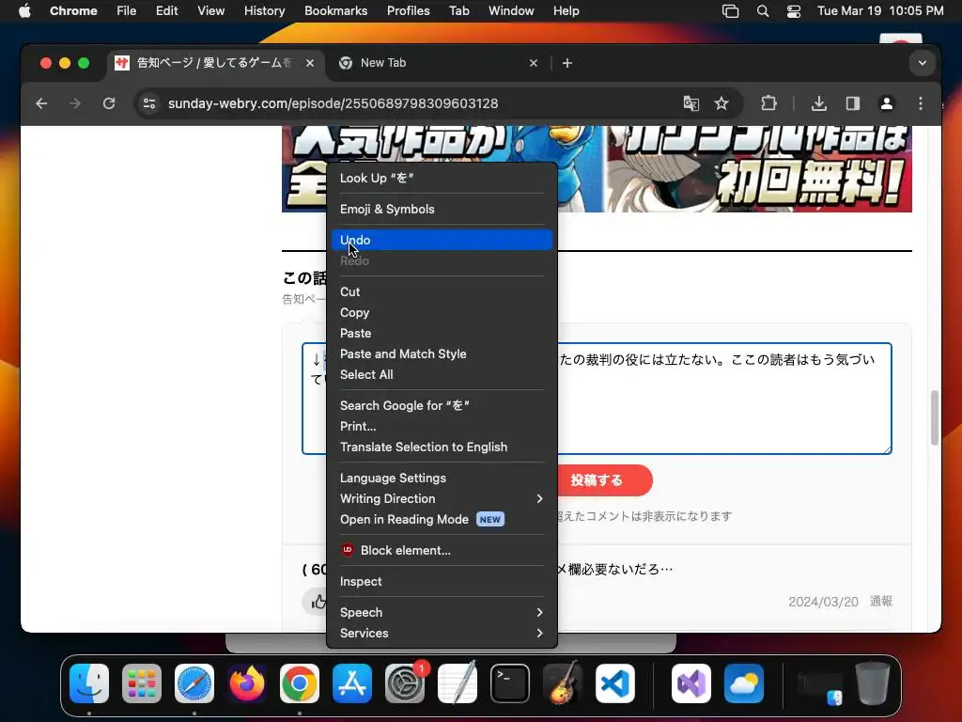Click Block element... uBlock entry
Viewport: 962px width, 722px height.
442,551
